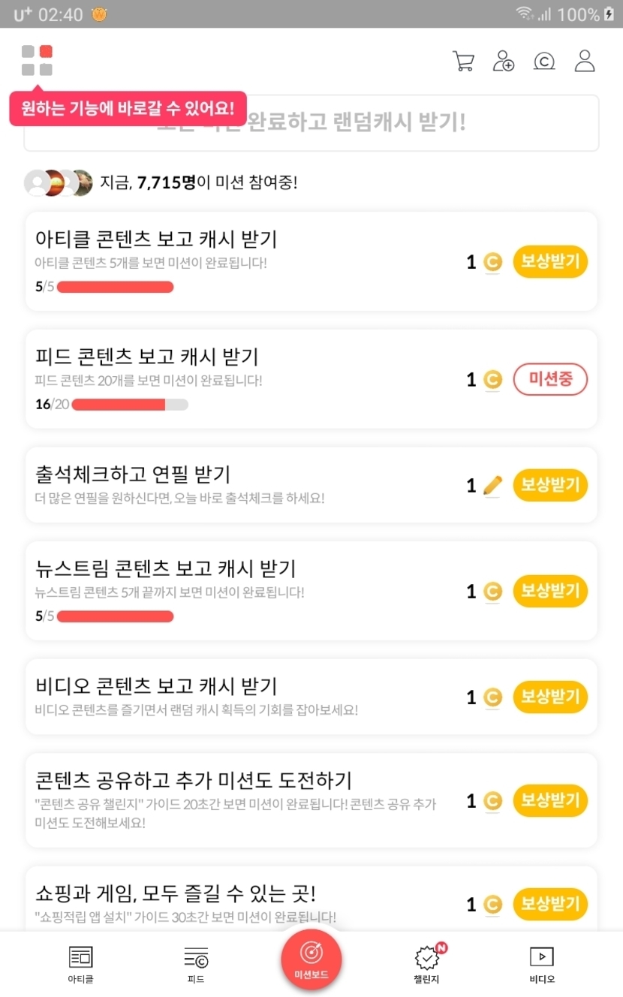This screenshot has width=623, height=997.
Task: Switch to the 피드 tab
Action: coord(196,964)
